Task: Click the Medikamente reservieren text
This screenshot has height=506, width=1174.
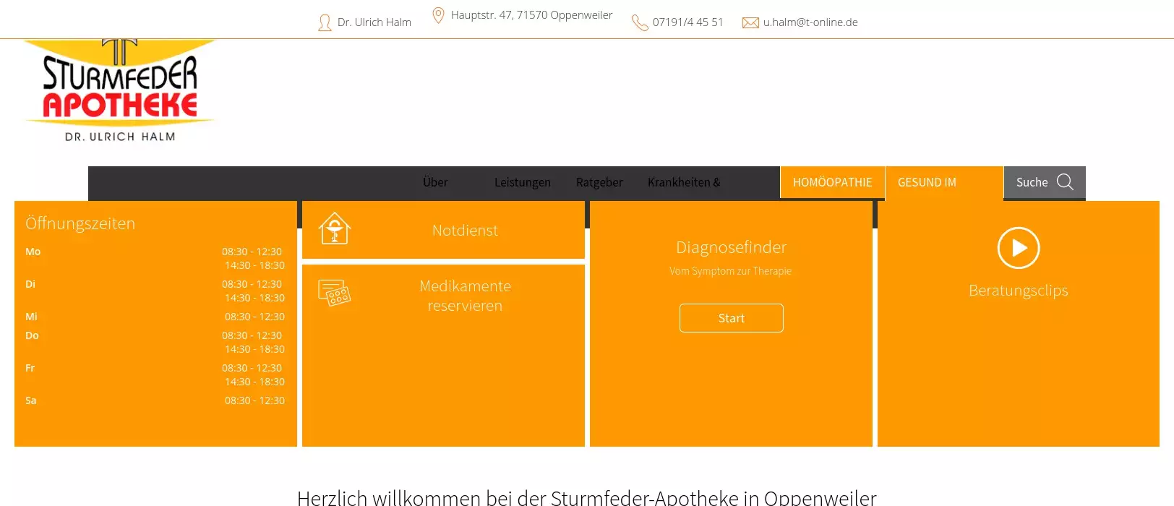Action: [465, 296]
